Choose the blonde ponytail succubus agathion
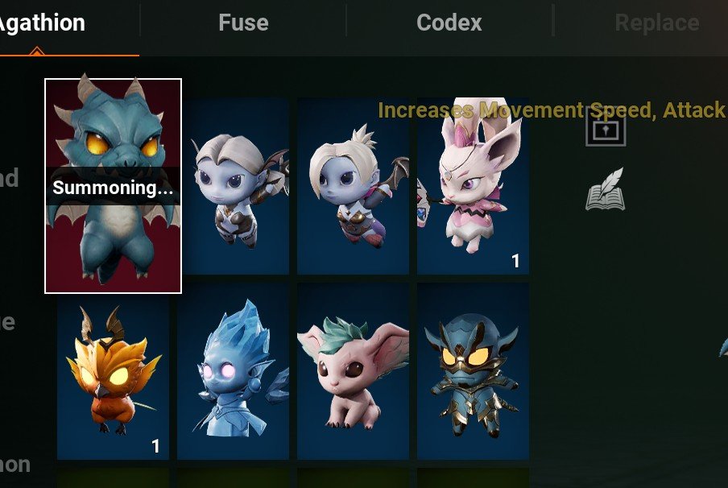Screen dimensions: 728x488 coord(353,186)
